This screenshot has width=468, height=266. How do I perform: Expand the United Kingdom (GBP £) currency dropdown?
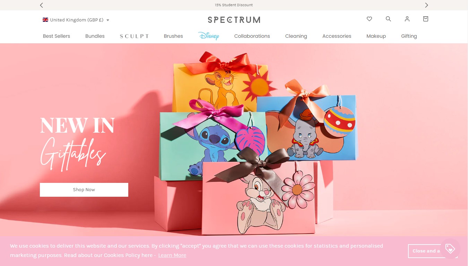[x=76, y=20]
